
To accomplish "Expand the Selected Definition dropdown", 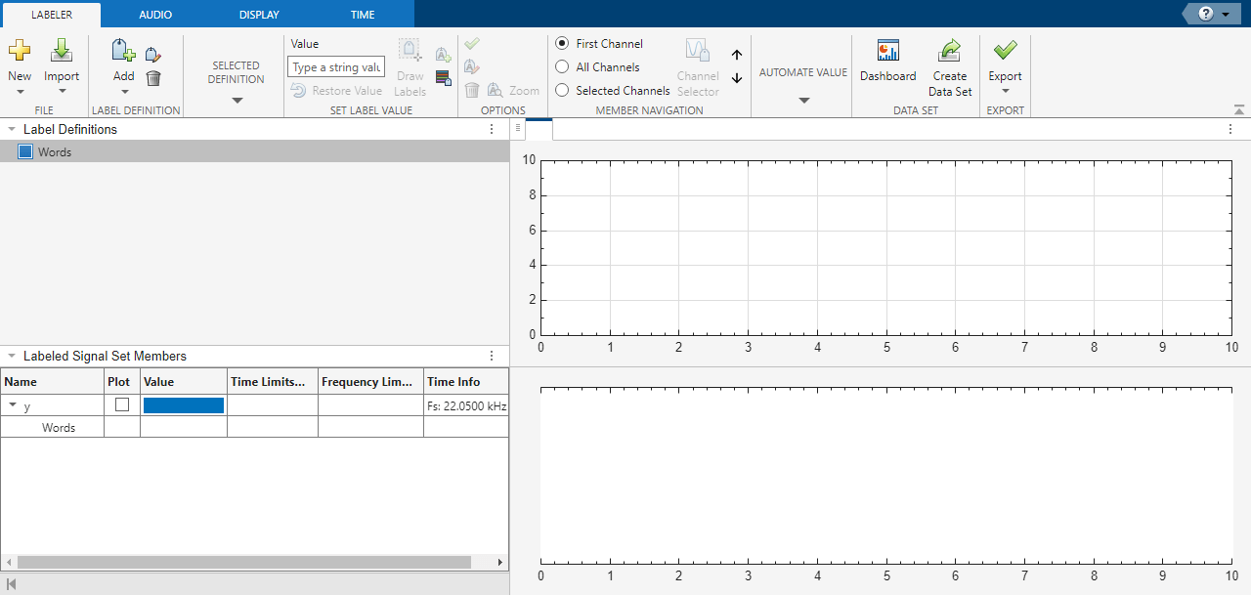I will tap(237, 100).
